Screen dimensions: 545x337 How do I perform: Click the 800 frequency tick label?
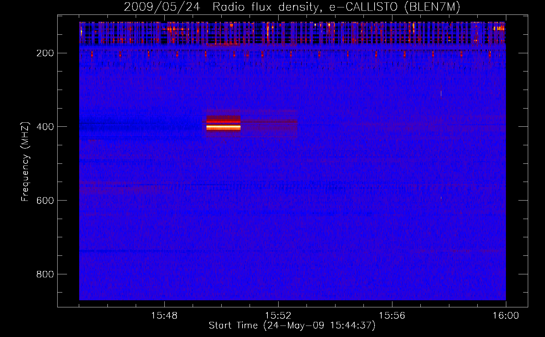click(x=45, y=274)
